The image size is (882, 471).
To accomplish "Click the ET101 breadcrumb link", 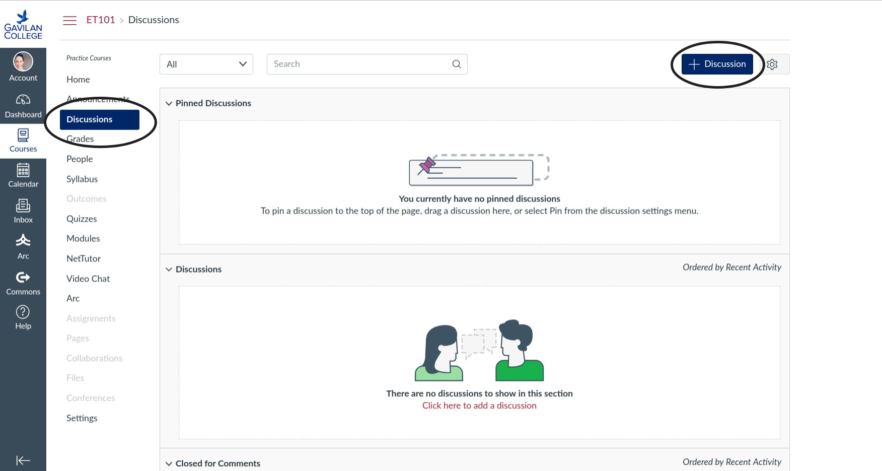I will [x=101, y=20].
